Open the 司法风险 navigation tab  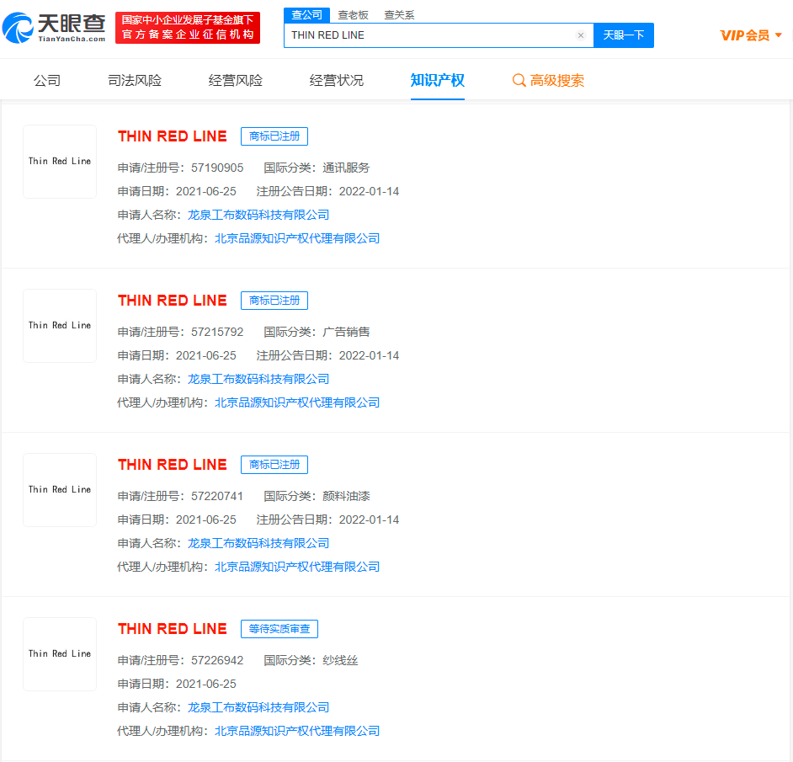click(x=133, y=78)
